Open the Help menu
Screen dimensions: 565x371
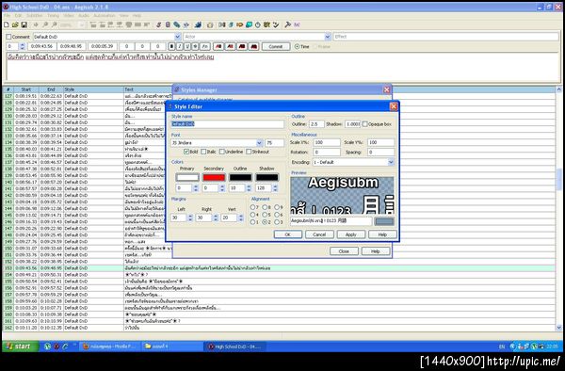137,16
